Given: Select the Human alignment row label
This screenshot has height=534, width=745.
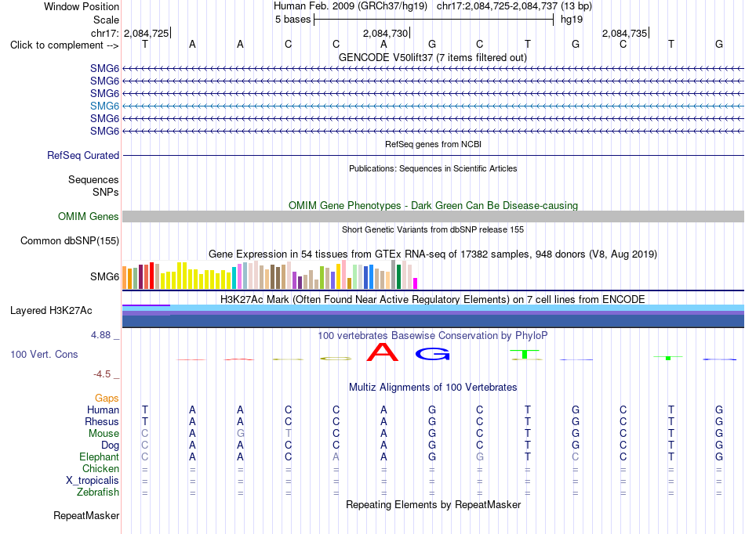Looking at the screenshot, I should [103, 410].
